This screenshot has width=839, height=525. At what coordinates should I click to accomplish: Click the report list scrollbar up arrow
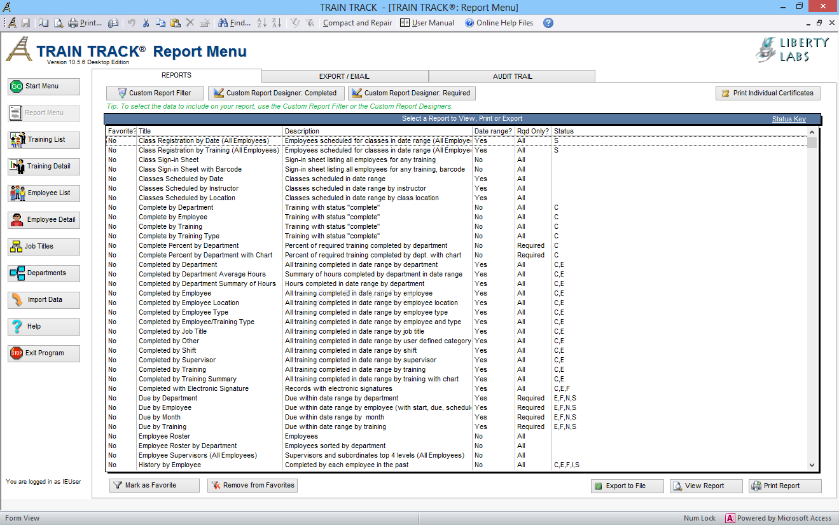click(x=812, y=132)
